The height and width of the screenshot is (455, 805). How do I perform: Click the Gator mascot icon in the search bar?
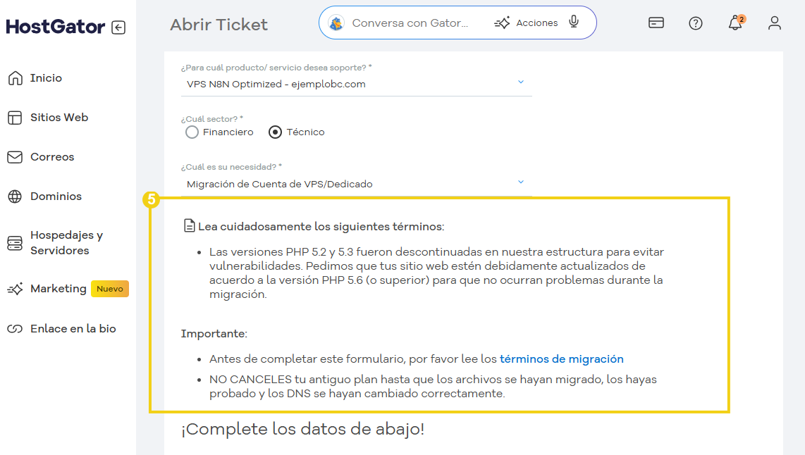[x=337, y=22]
